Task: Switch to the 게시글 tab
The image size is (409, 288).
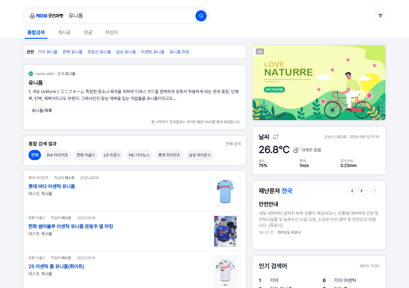Action: [x=64, y=32]
